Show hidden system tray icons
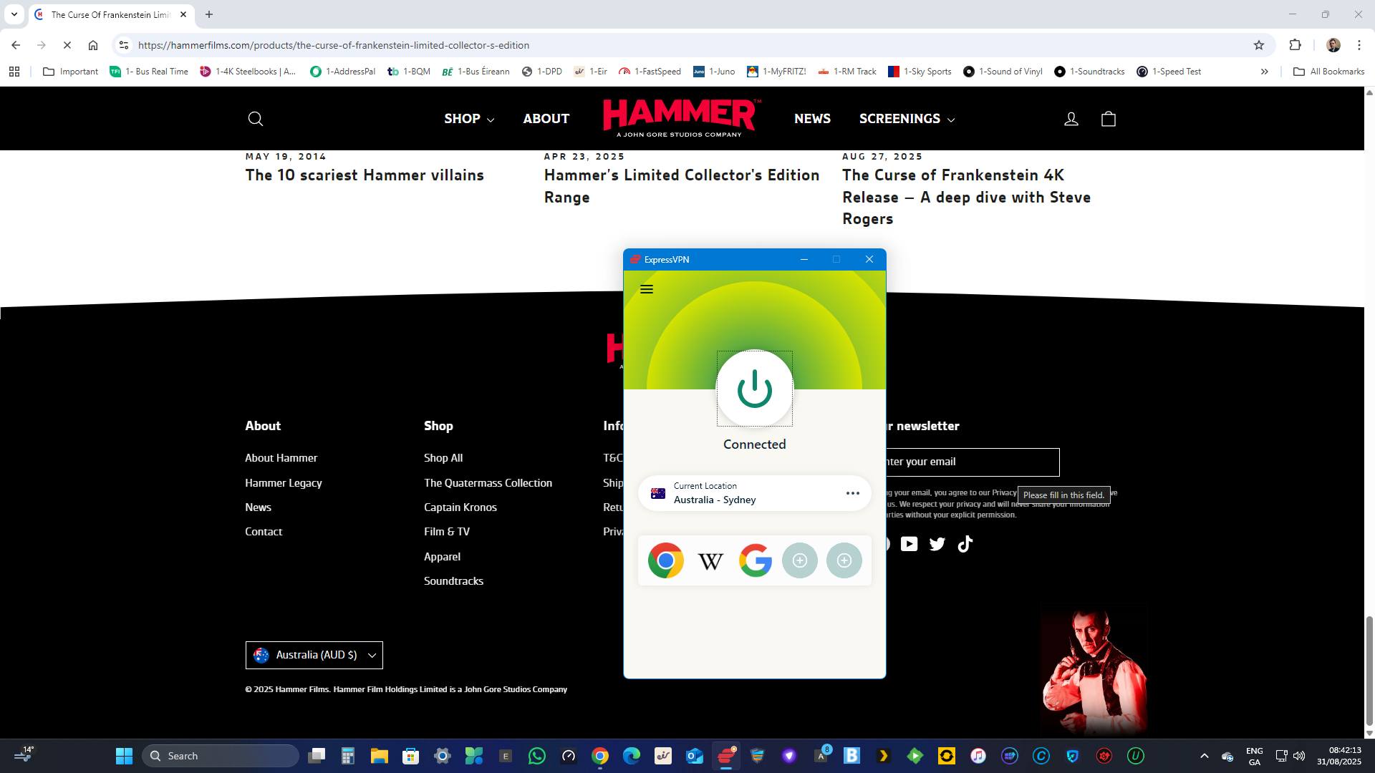 coord(1204,756)
